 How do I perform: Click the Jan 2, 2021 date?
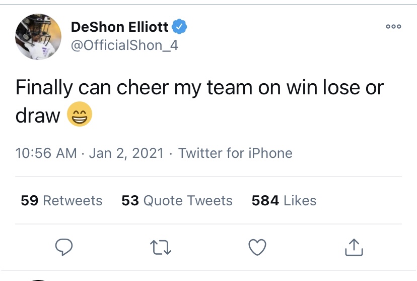click(x=126, y=153)
